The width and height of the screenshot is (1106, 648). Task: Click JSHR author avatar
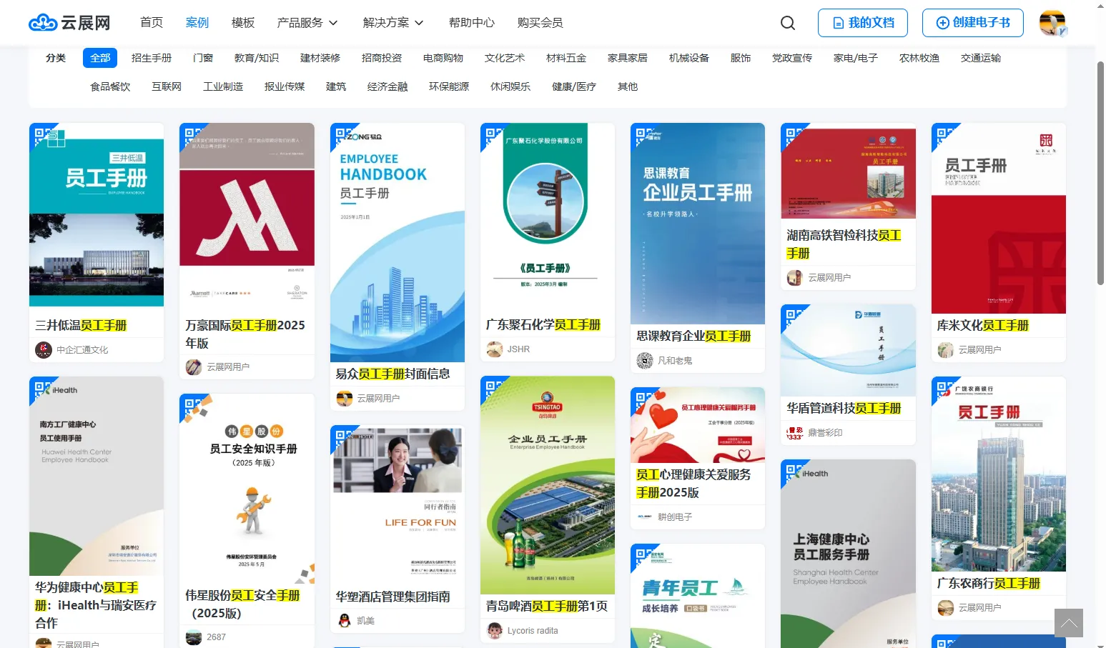coord(495,349)
